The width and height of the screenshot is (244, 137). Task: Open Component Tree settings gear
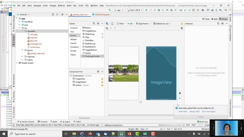98,72
